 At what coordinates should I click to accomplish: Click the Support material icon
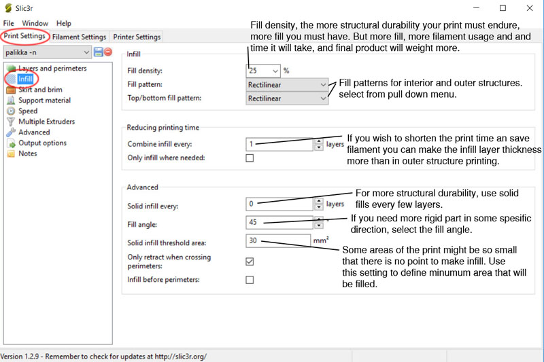11,101
